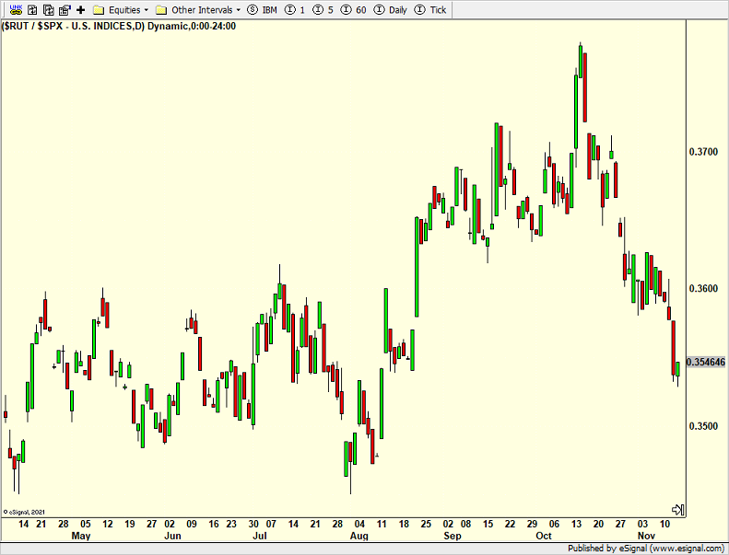Select the Tick interval
Screen dimensions: 729x555
coord(432,9)
